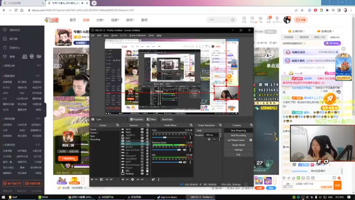This screenshot has width=355, height=200.
Task: Reload the page in the browser
Action: pos(16,10)
